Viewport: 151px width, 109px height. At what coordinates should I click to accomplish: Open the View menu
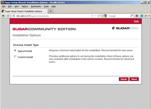16,6
